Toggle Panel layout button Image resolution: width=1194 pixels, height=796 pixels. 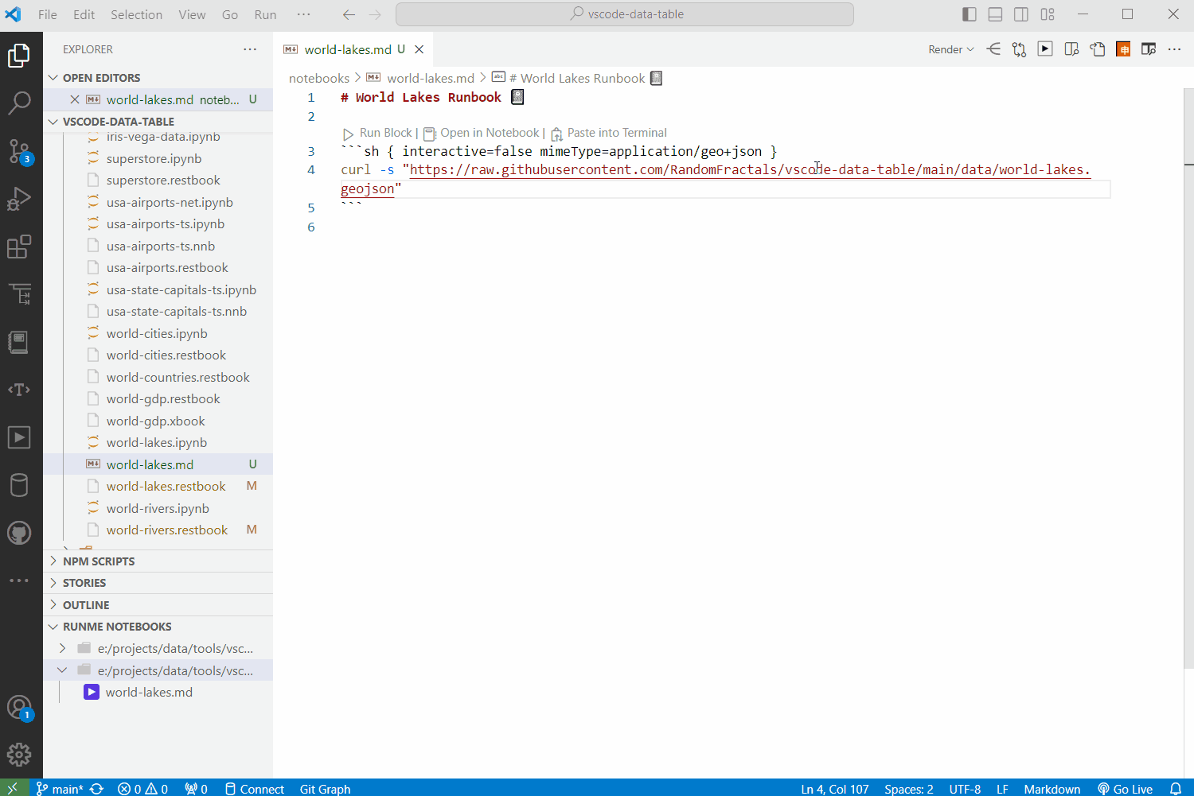(x=995, y=14)
